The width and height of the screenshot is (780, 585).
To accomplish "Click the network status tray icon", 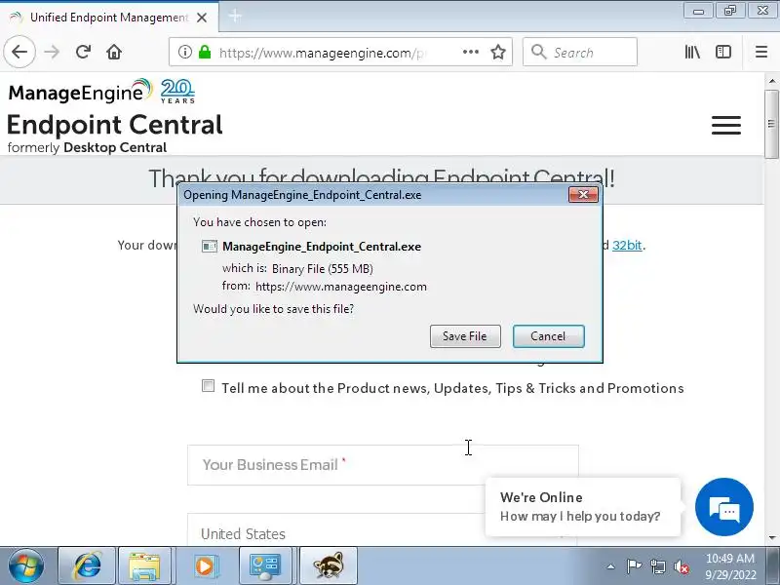I will tap(657, 566).
